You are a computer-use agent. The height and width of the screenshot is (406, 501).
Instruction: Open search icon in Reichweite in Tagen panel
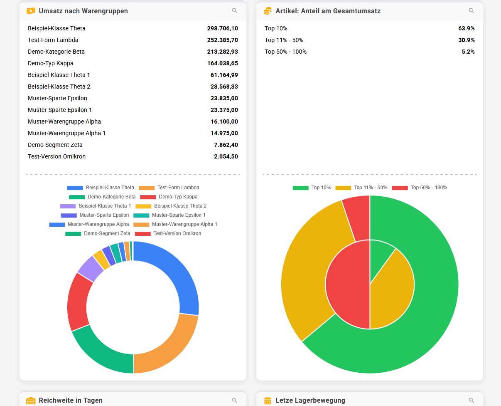click(x=235, y=400)
